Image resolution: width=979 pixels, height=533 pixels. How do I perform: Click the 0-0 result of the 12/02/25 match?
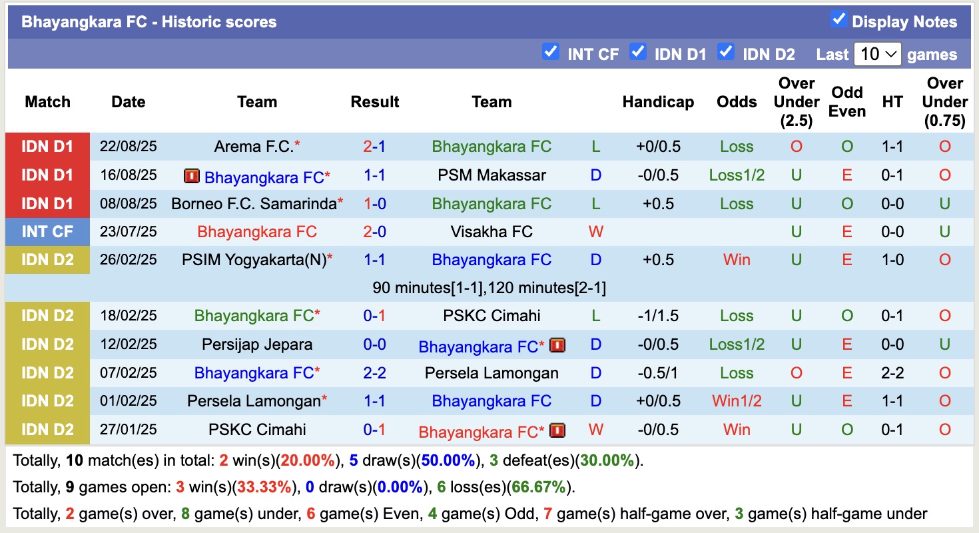[x=374, y=344]
